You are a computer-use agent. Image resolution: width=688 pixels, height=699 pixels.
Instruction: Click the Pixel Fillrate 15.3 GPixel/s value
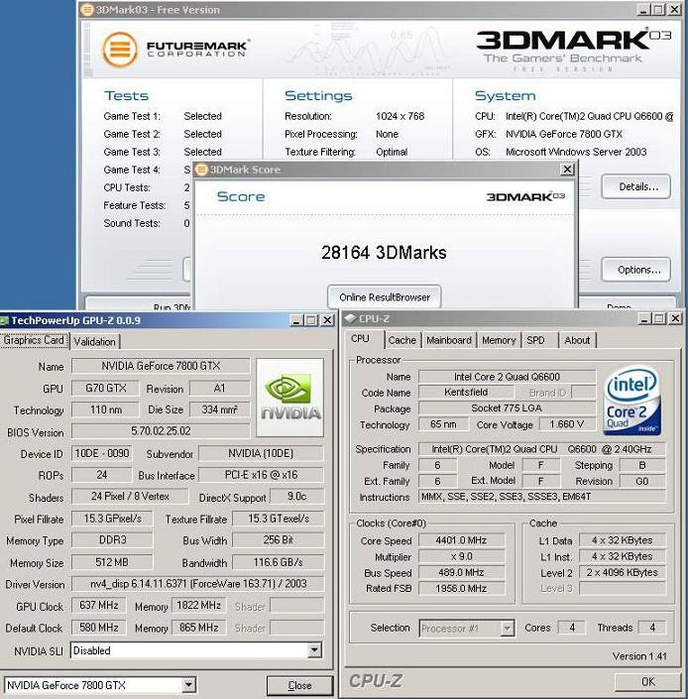112,519
